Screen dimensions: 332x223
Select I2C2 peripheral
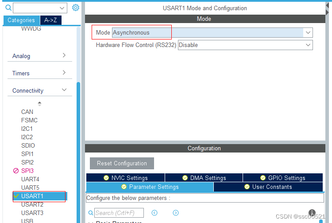point(27,137)
